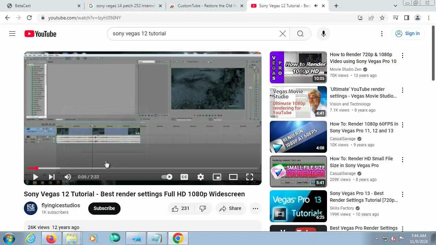Open options for Small File Size video

tap(403, 160)
